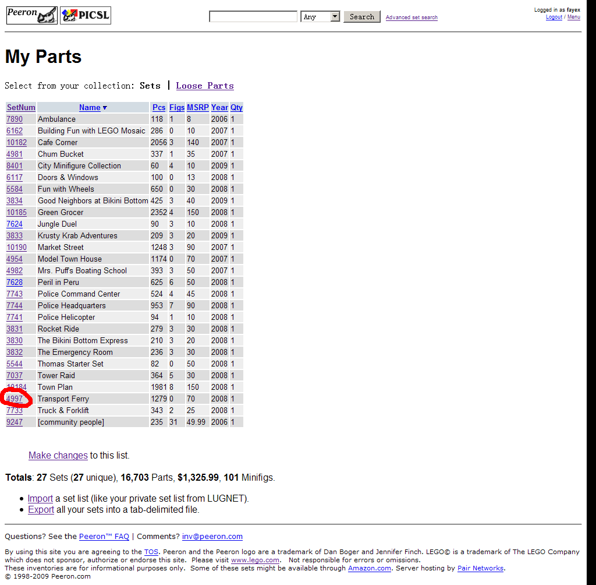The image size is (596, 585).
Task: Click inv@peeron.com email link
Action: [212, 536]
